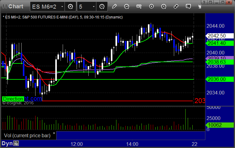This screenshot has width=235, height=148.
Task: Click the trade diamond arrows icon
Action: [x=176, y=6]
